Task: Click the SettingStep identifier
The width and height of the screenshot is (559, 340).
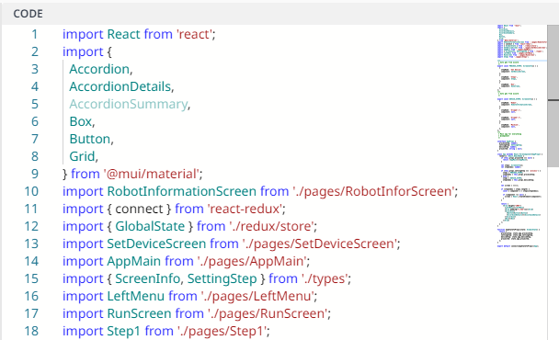Action: click(222, 278)
